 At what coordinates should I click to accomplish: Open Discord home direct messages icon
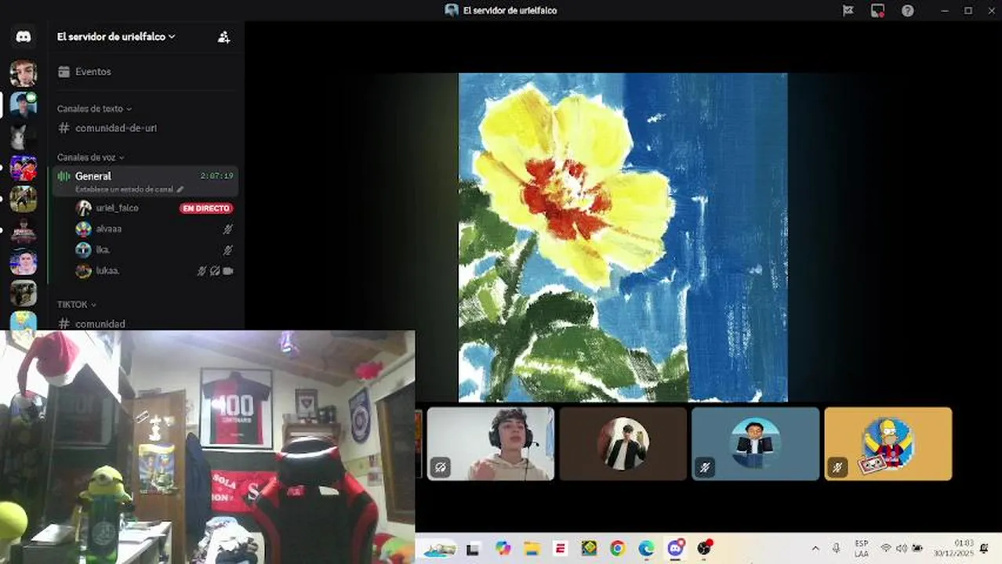[x=24, y=37]
